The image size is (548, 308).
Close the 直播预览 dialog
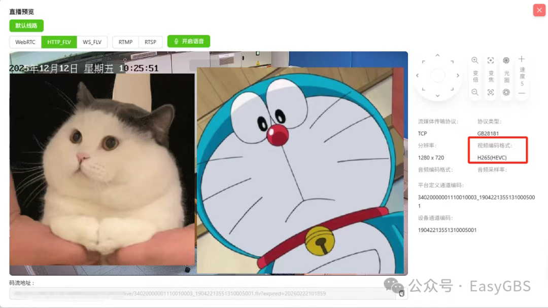tap(539, 10)
